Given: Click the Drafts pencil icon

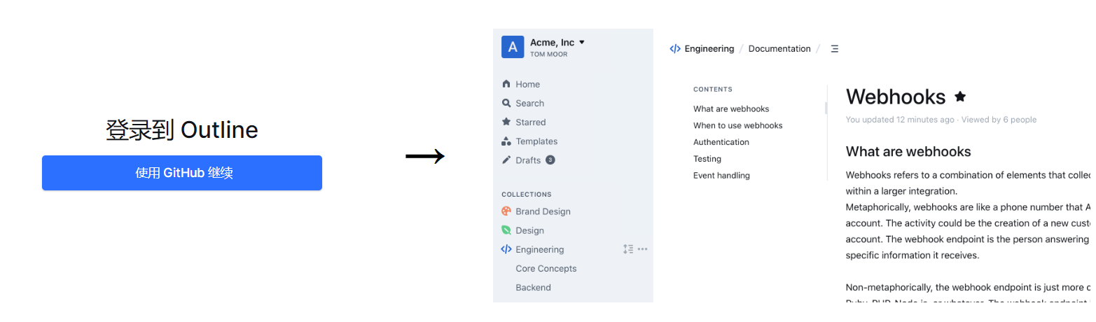Looking at the screenshot, I should pos(506,160).
